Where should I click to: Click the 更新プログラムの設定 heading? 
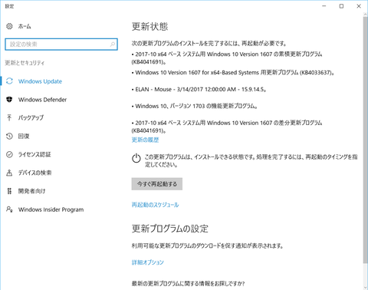(170, 229)
